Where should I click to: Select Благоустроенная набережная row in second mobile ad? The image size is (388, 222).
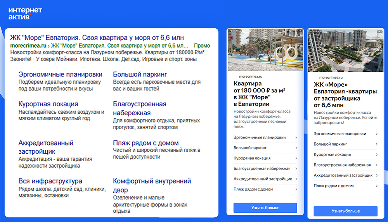346,165
